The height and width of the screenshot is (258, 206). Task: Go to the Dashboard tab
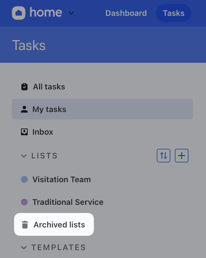(126, 13)
